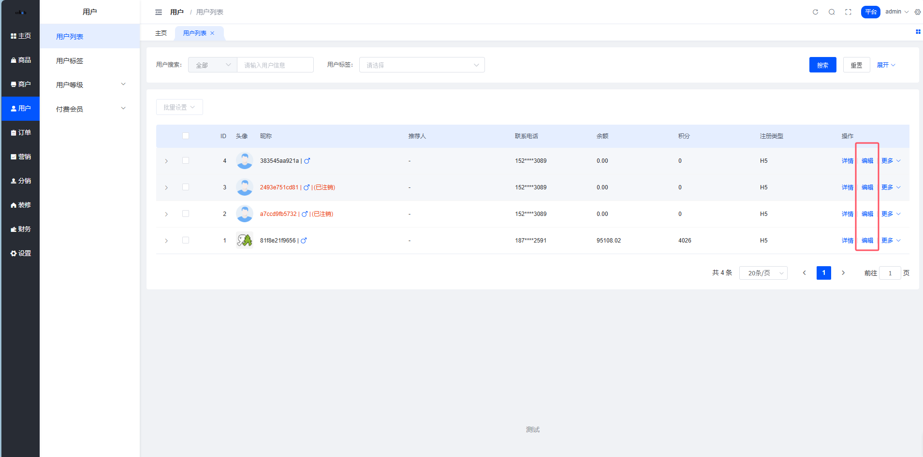Toggle fullscreen mode icon

(848, 12)
